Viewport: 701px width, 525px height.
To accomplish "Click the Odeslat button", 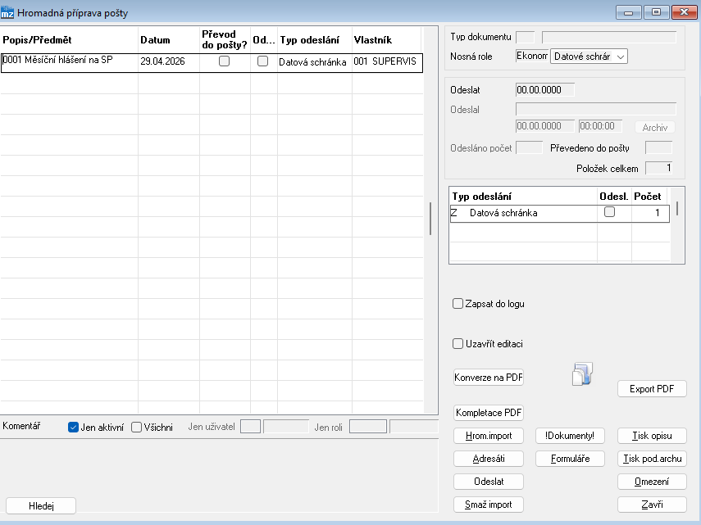I will [x=488, y=482].
